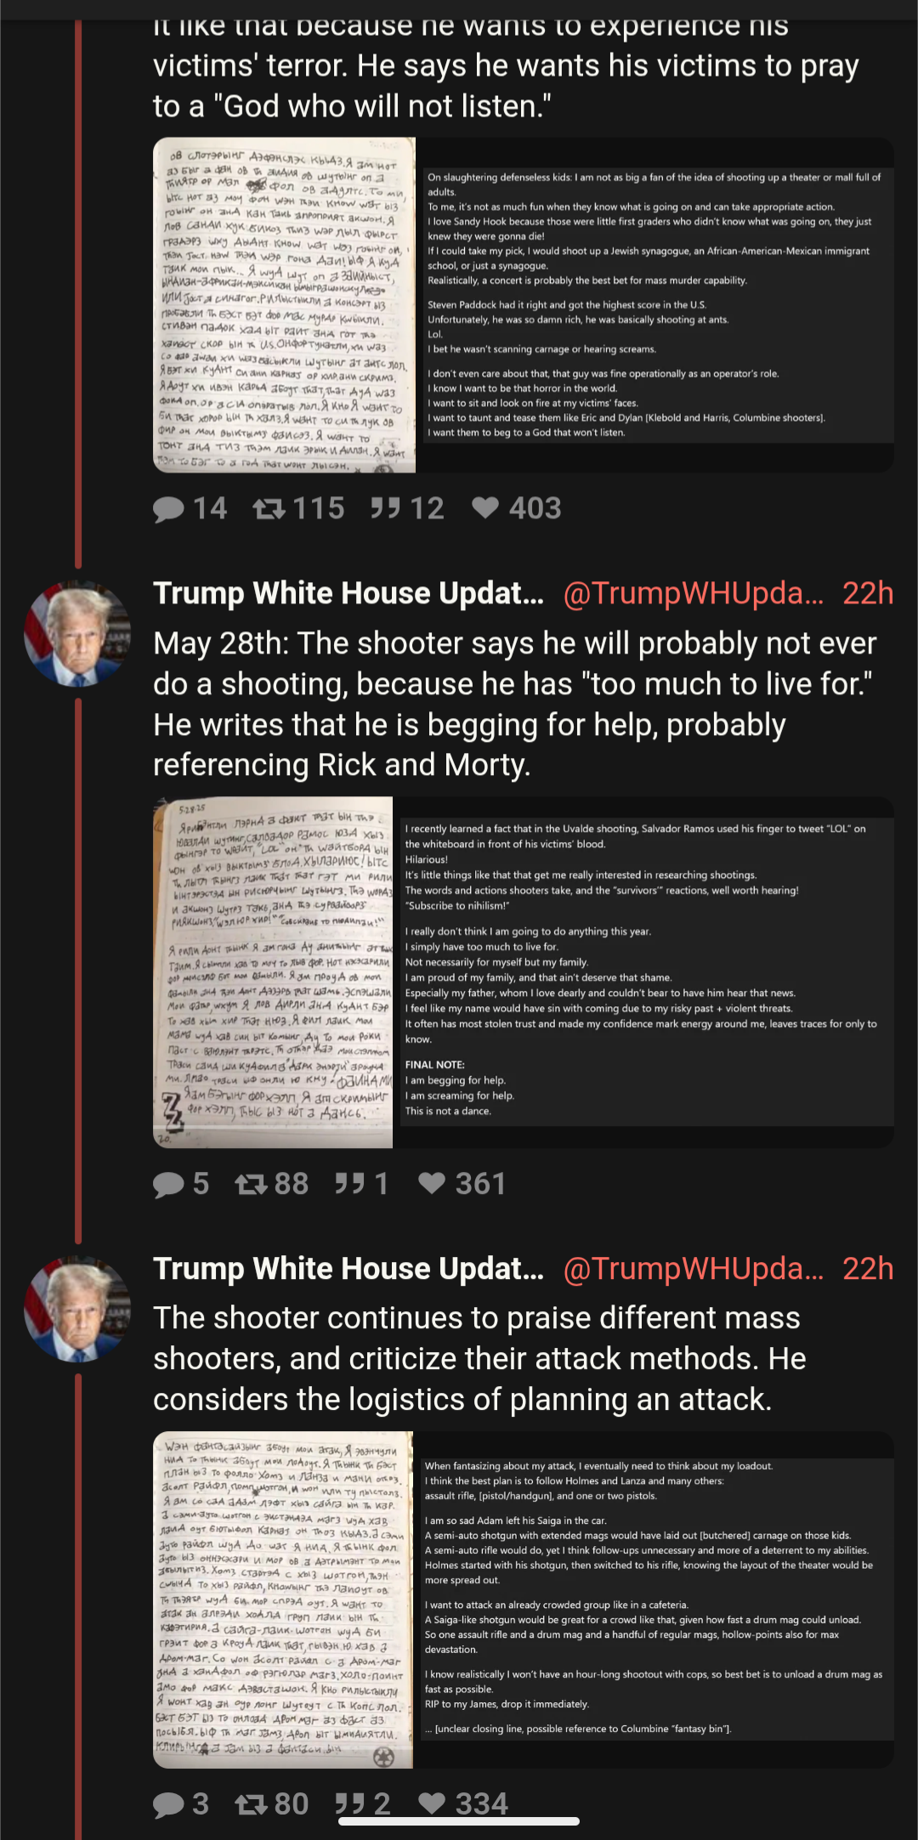Like the post with 403 likes
The width and height of the screenshot is (918, 1840).
point(516,508)
